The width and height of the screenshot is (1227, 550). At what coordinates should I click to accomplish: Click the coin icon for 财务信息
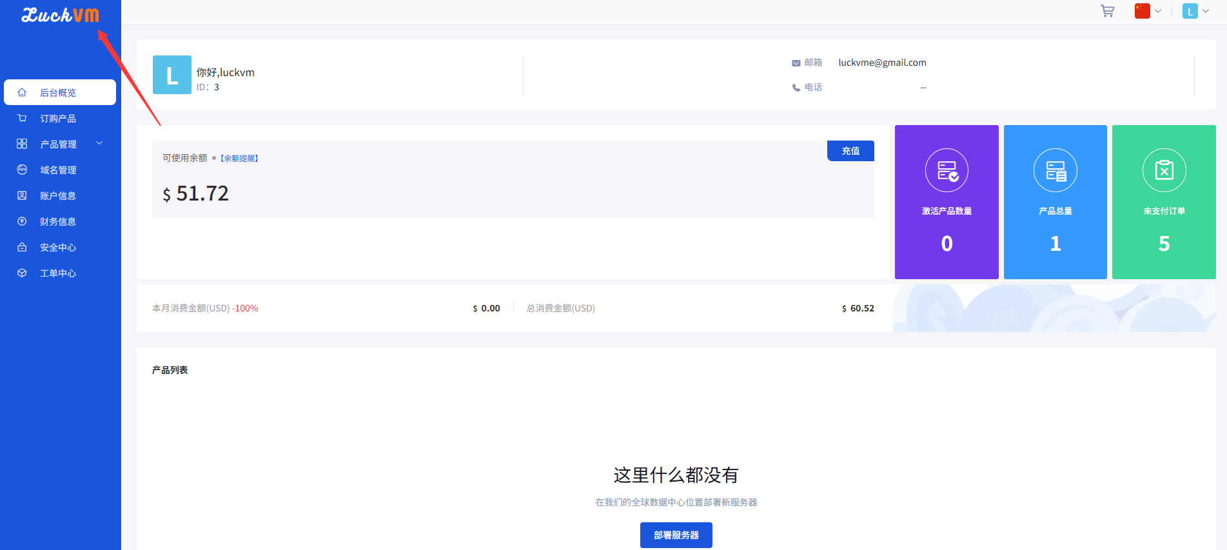22,221
